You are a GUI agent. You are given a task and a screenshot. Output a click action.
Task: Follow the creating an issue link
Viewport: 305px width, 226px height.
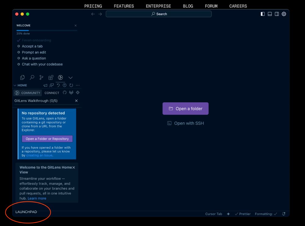39,155
